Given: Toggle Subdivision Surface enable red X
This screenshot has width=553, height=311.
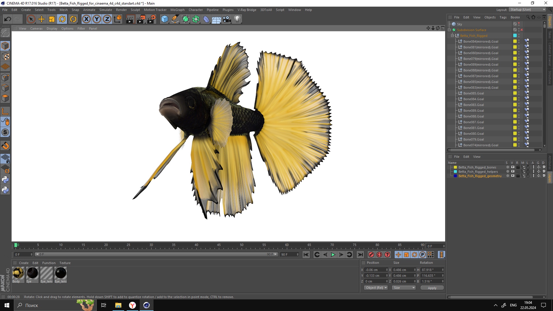Looking at the screenshot, I should tap(522, 30).
